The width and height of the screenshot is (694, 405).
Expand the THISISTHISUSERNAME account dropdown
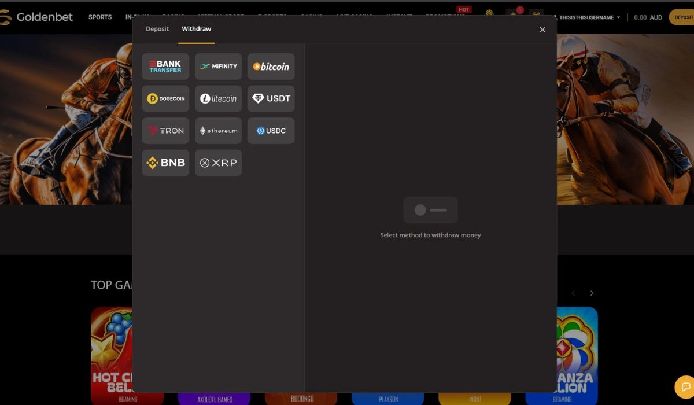point(586,17)
